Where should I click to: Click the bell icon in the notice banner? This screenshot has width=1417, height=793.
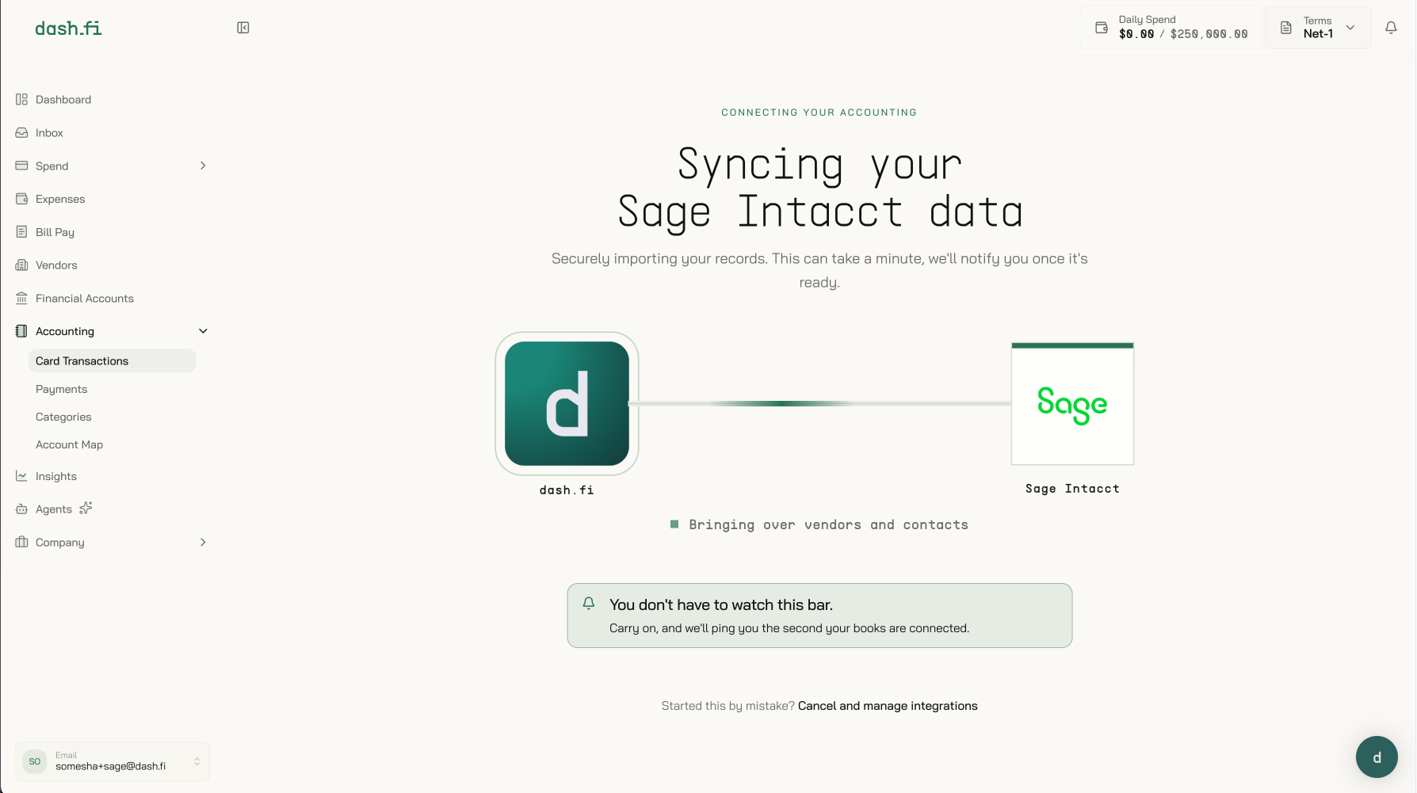pos(589,604)
